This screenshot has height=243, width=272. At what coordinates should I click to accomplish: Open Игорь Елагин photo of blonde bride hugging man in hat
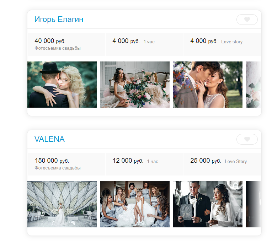(x=62, y=85)
